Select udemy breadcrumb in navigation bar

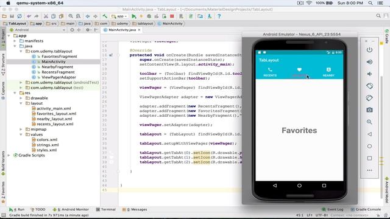[x=120, y=23]
